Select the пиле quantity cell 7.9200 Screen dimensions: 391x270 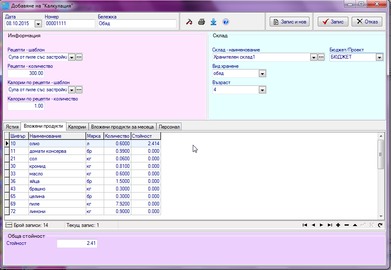click(x=118, y=204)
